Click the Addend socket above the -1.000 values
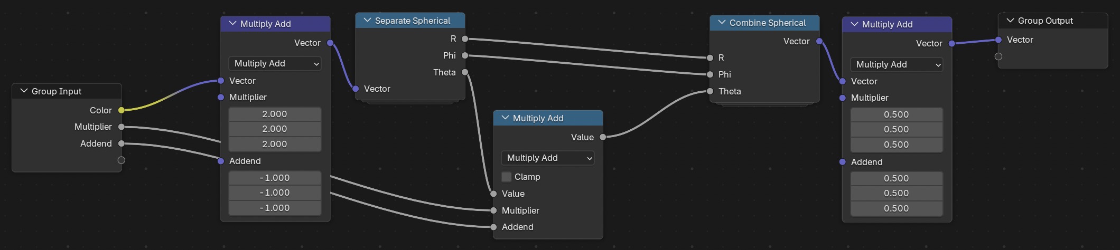Image resolution: width=1120 pixels, height=250 pixels. pos(221,161)
